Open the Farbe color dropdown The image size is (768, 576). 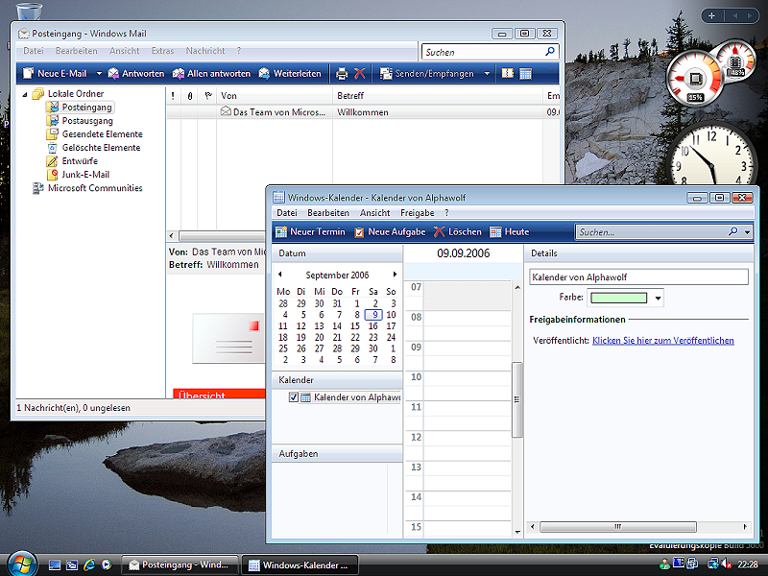658,299
